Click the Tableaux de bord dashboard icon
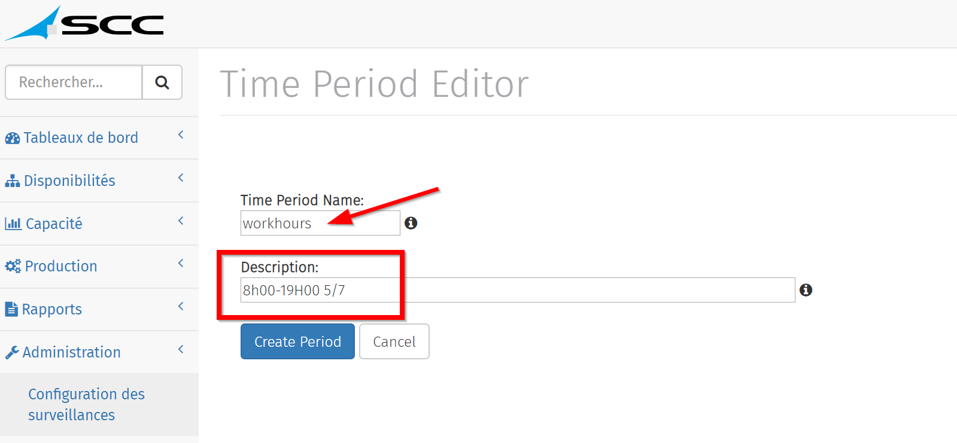The width and height of the screenshot is (957, 443). 13,138
